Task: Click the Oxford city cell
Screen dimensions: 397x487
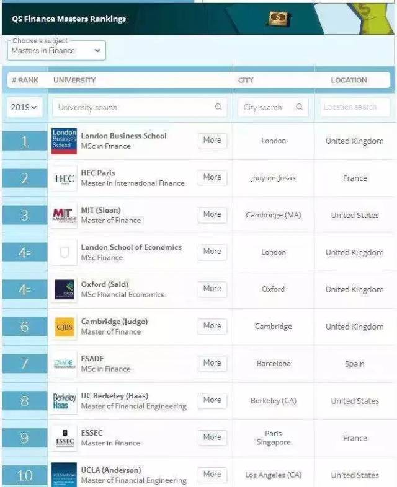Action: pyautogui.click(x=274, y=289)
